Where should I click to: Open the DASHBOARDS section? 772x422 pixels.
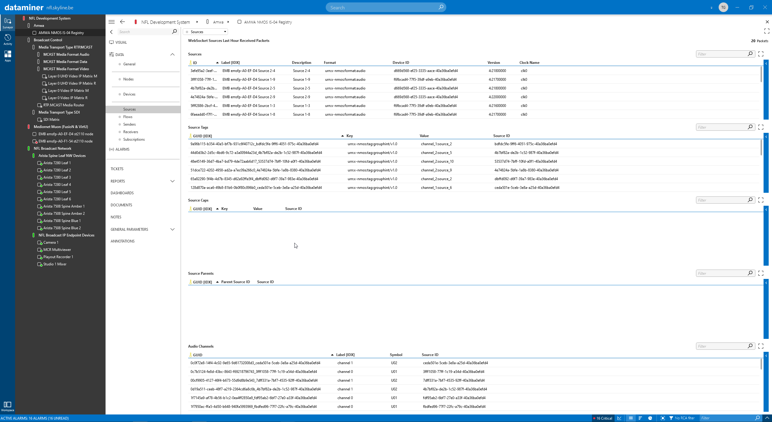point(122,193)
